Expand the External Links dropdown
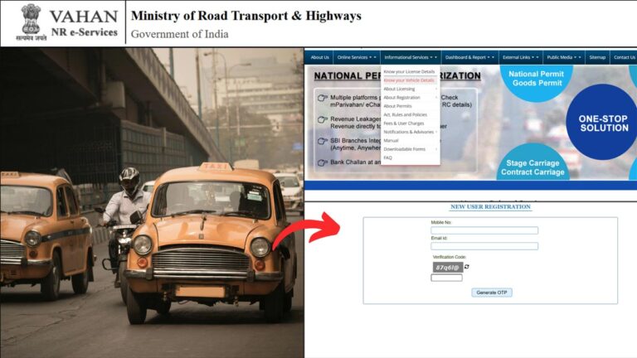 point(520,57)
